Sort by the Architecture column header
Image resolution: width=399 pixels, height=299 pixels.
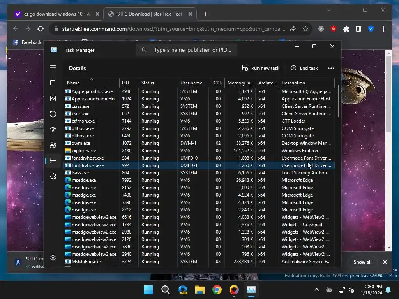[x=267, y=83]
